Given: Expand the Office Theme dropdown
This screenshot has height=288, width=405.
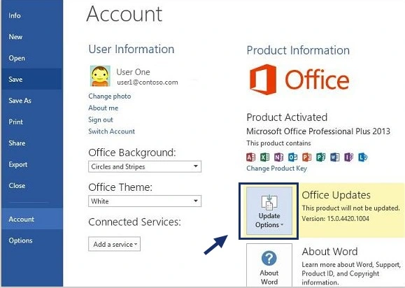Looking at the screenshot, I should point(145,201).
